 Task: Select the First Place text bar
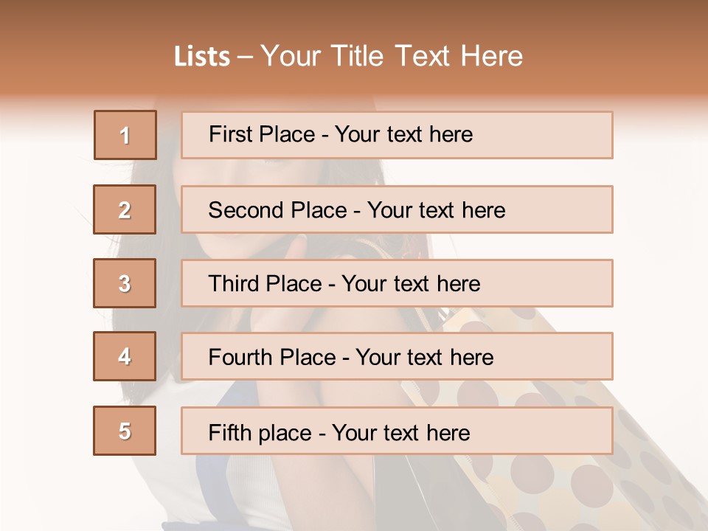397,135
